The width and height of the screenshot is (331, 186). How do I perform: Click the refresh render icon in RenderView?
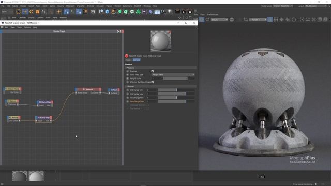(x=207, y=20)
